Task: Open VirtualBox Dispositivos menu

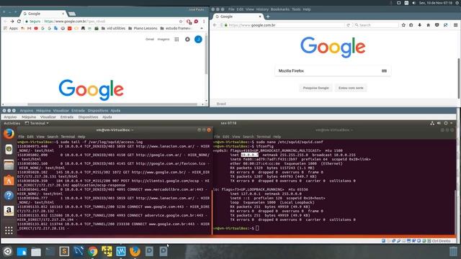Action: 88,117
